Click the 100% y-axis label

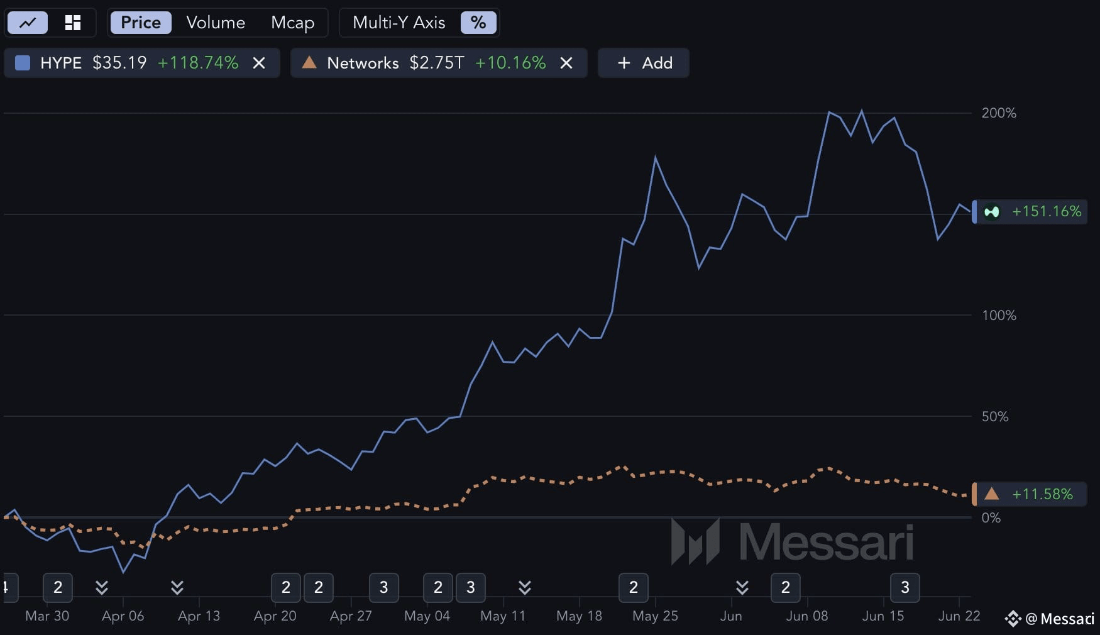coord(999,316)
